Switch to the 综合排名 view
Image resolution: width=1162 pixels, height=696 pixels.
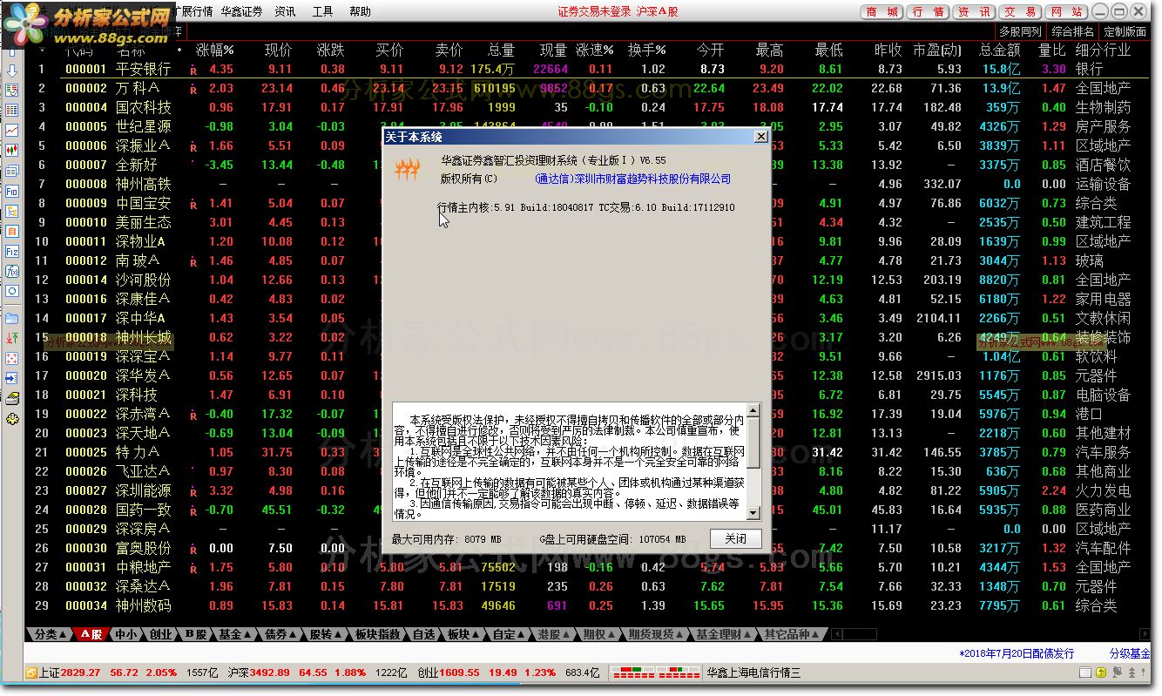point(1072,32)
